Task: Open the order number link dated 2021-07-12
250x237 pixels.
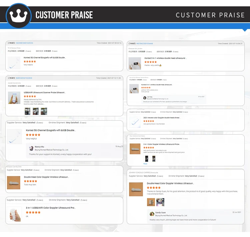Action: [x=24, y=78]
